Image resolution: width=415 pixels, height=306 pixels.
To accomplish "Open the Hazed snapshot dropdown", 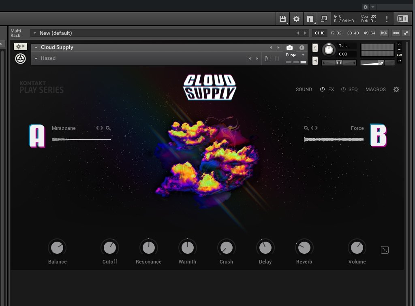I will (x=36, y=58).
